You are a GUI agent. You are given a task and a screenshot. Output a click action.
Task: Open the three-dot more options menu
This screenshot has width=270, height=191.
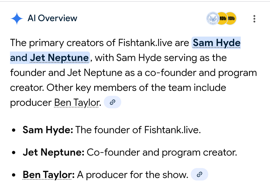(254, 19)
